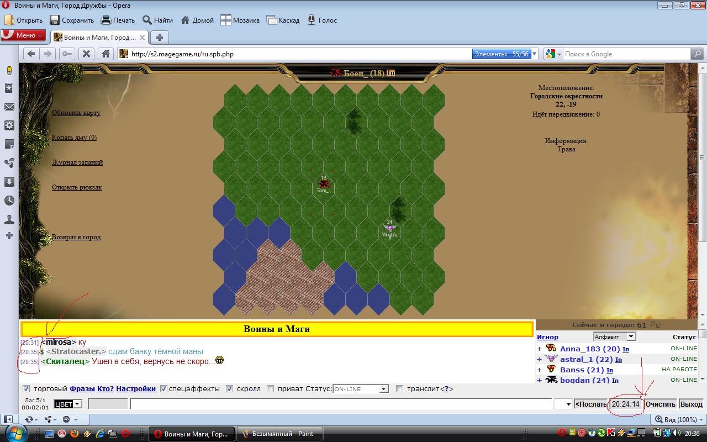Screen dimensions: 707x442
Task: Click the Мозаика tile windows icon
Action: pyautogui.click(x=226, y=20)
